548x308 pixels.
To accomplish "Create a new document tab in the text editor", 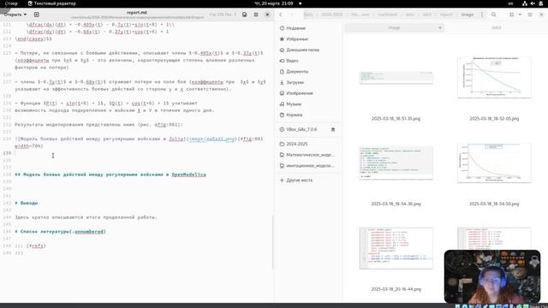I will coord(36,15).
